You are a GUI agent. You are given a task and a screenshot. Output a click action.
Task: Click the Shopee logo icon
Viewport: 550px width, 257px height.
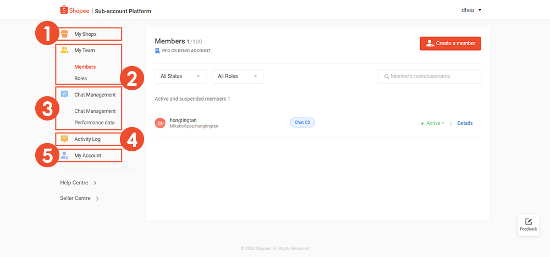pos(63,9)
